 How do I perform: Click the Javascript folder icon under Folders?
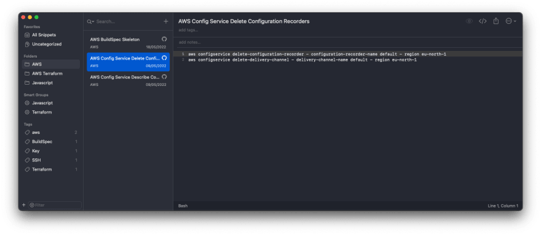[27, 83]
